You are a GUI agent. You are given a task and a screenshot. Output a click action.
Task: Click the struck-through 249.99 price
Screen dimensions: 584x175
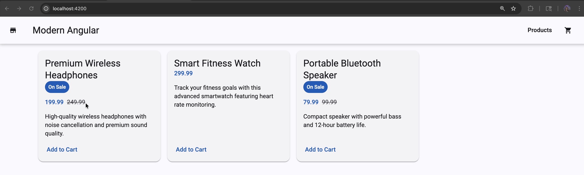click(75, 102)
